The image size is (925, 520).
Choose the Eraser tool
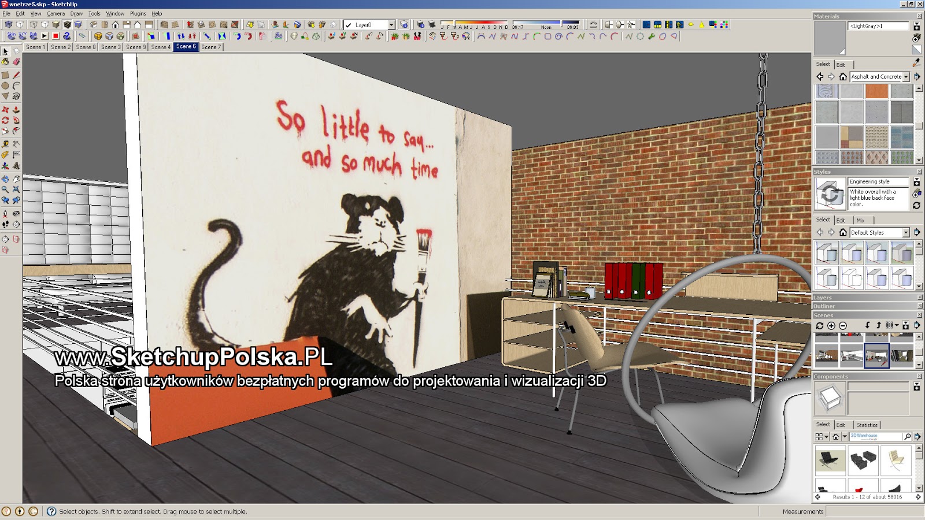point(16,62)
